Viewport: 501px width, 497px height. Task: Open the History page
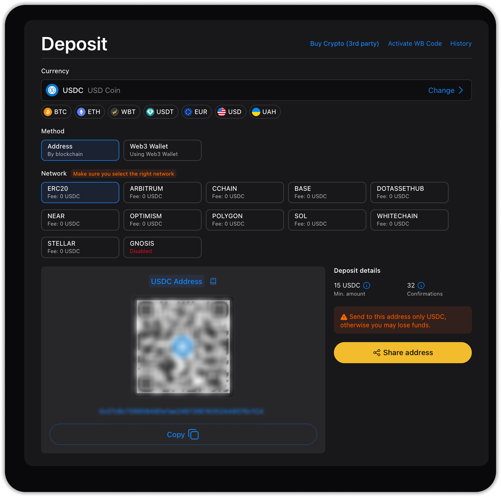[x=461, y=44]
